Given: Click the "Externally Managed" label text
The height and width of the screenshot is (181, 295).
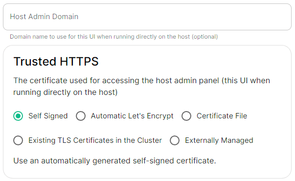Looking at the screenshot, I should (219, 140).
